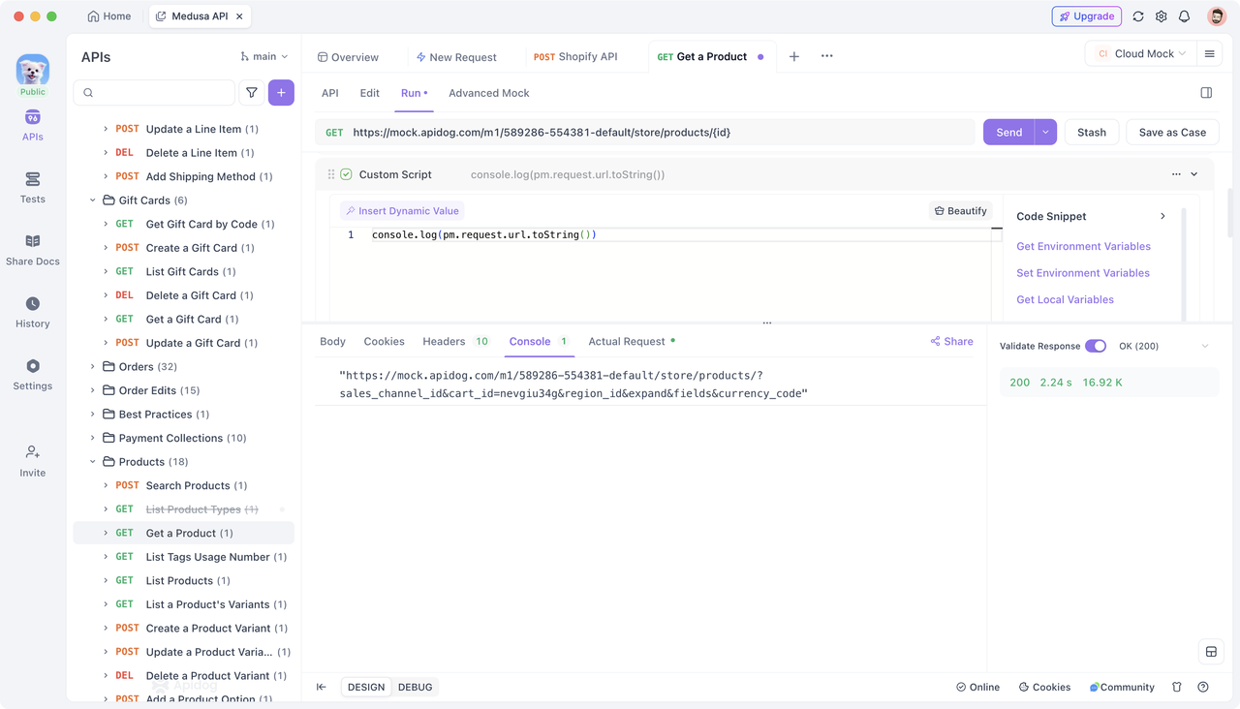Open the Actual Request tab

tap(632, 341)
